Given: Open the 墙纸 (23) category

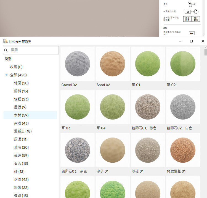Looking at the screenshot, I should 21,99.
